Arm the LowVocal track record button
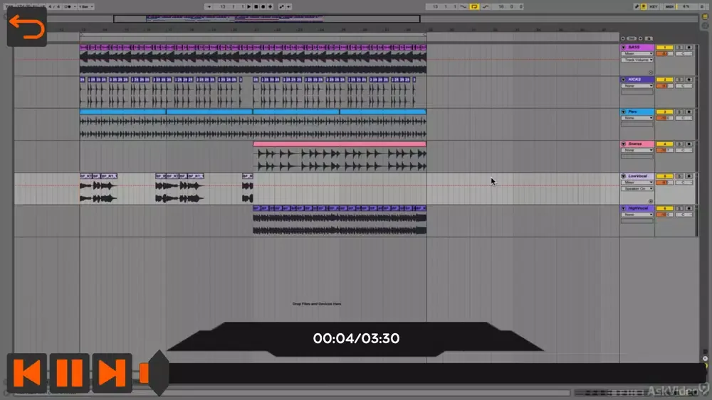The height and width of the screenshot is (400, 712). click(x=689, y=176)
